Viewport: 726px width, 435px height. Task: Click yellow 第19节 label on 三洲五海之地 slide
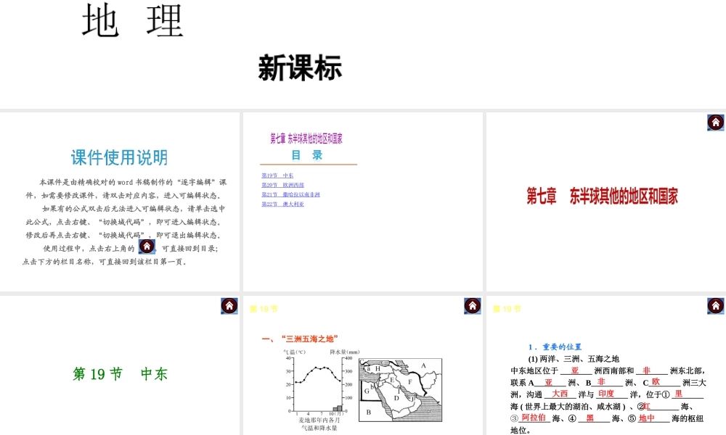click(264, 309)
